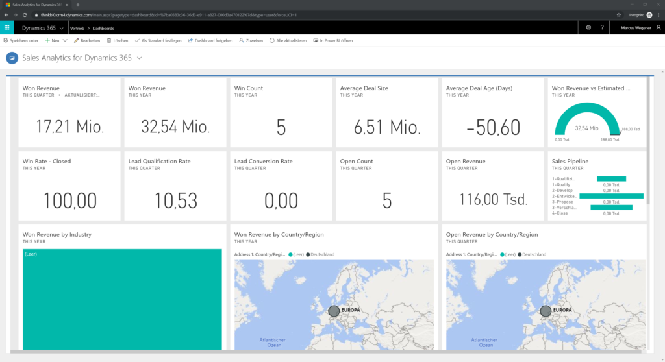Open the Dynamics 365 app launcher waffle
The height and width of the screenshot is (362, 665).
tap(6, 27)
